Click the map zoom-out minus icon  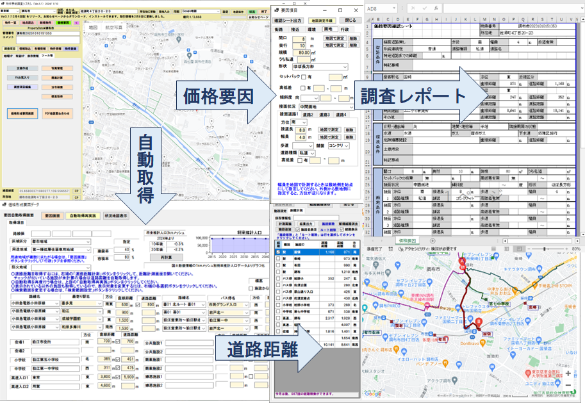(568, 385)
